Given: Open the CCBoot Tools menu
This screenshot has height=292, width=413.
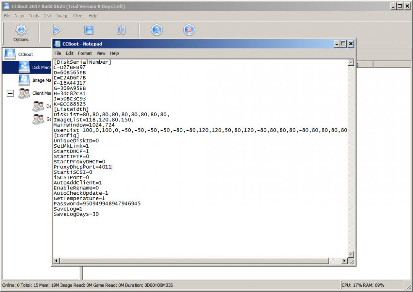Looking at the screenshot, I should 33,16.
